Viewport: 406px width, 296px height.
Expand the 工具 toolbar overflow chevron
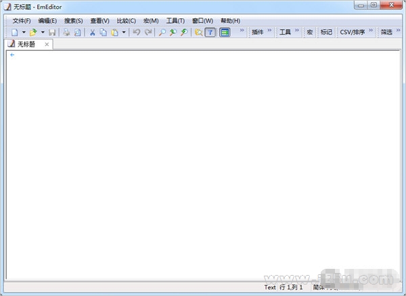tap(297, 30)
